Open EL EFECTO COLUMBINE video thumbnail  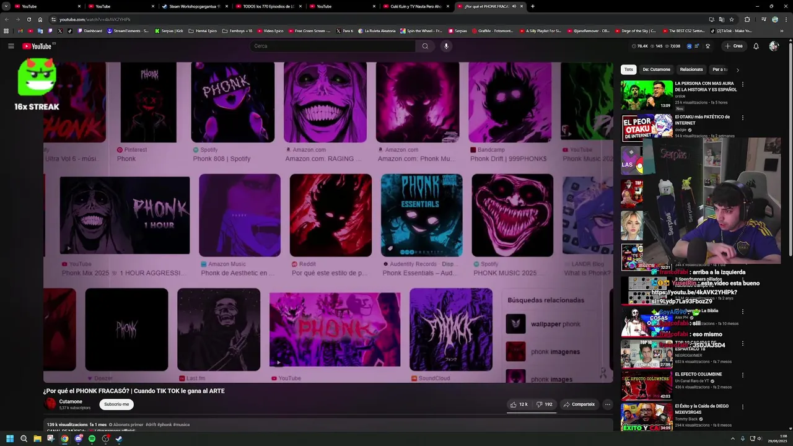pos(646,385)
